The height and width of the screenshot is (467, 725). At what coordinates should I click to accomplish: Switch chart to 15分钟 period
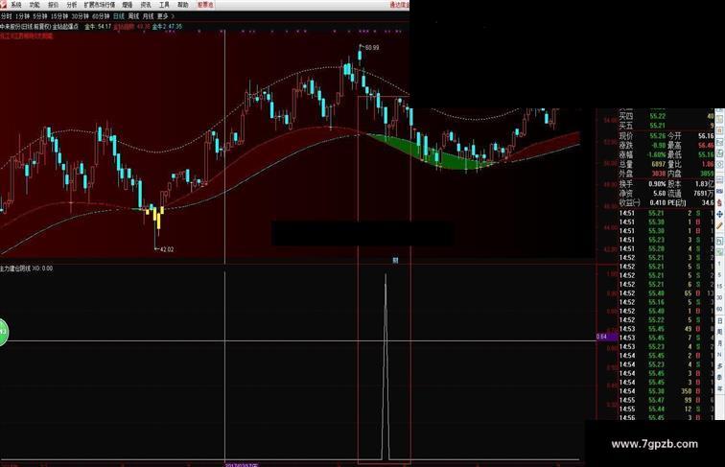[59, 16]
